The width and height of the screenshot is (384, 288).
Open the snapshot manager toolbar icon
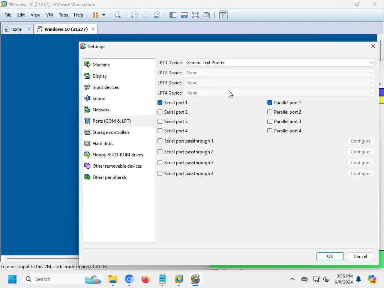click(157, 15)
